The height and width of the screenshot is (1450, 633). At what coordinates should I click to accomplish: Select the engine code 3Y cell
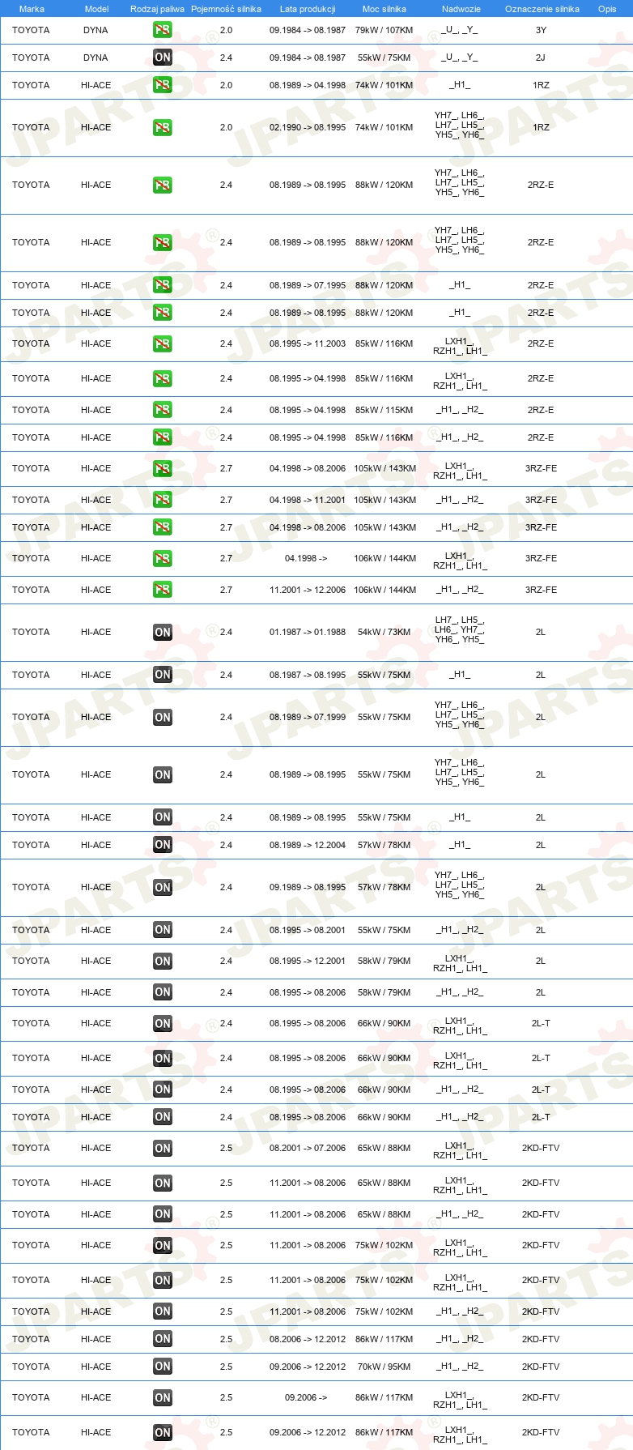[x=541, y=30]
